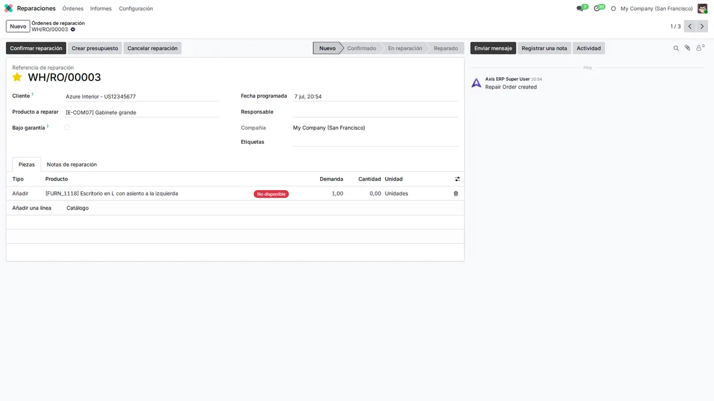Image resolution: width=714 pixels, height=401 pixels.
Task: Click Crear presupuesto button
Action: click(95, 48)
